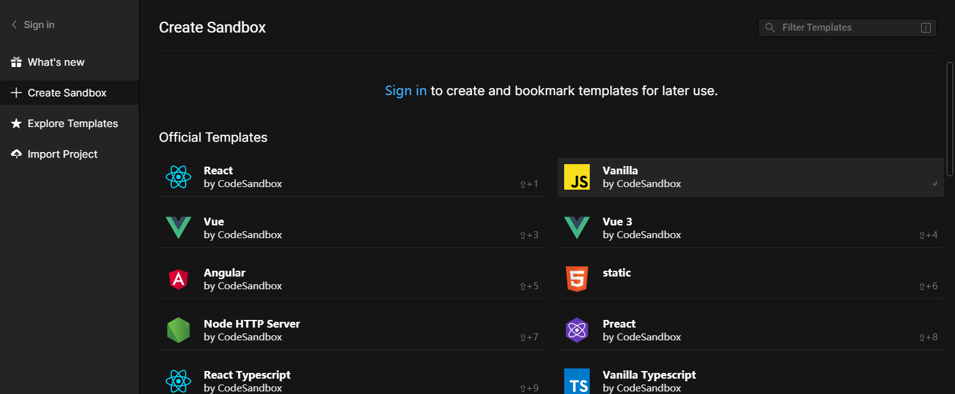Click the purple Preact logo
955x394 pixels.
coord(577,330)
